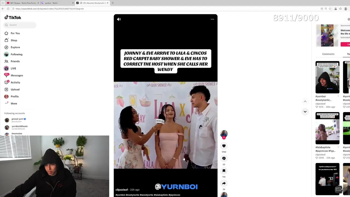
Task: Click the Shop bag icon
Action: [x=6, y=40]
